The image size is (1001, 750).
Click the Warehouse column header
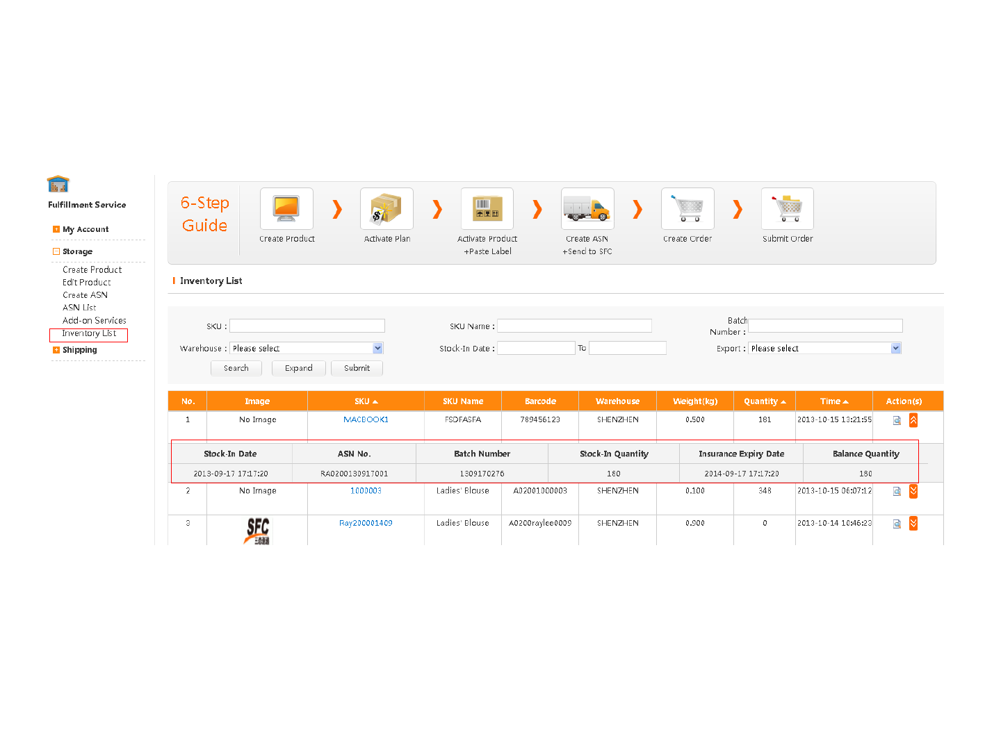coord(617,401)
